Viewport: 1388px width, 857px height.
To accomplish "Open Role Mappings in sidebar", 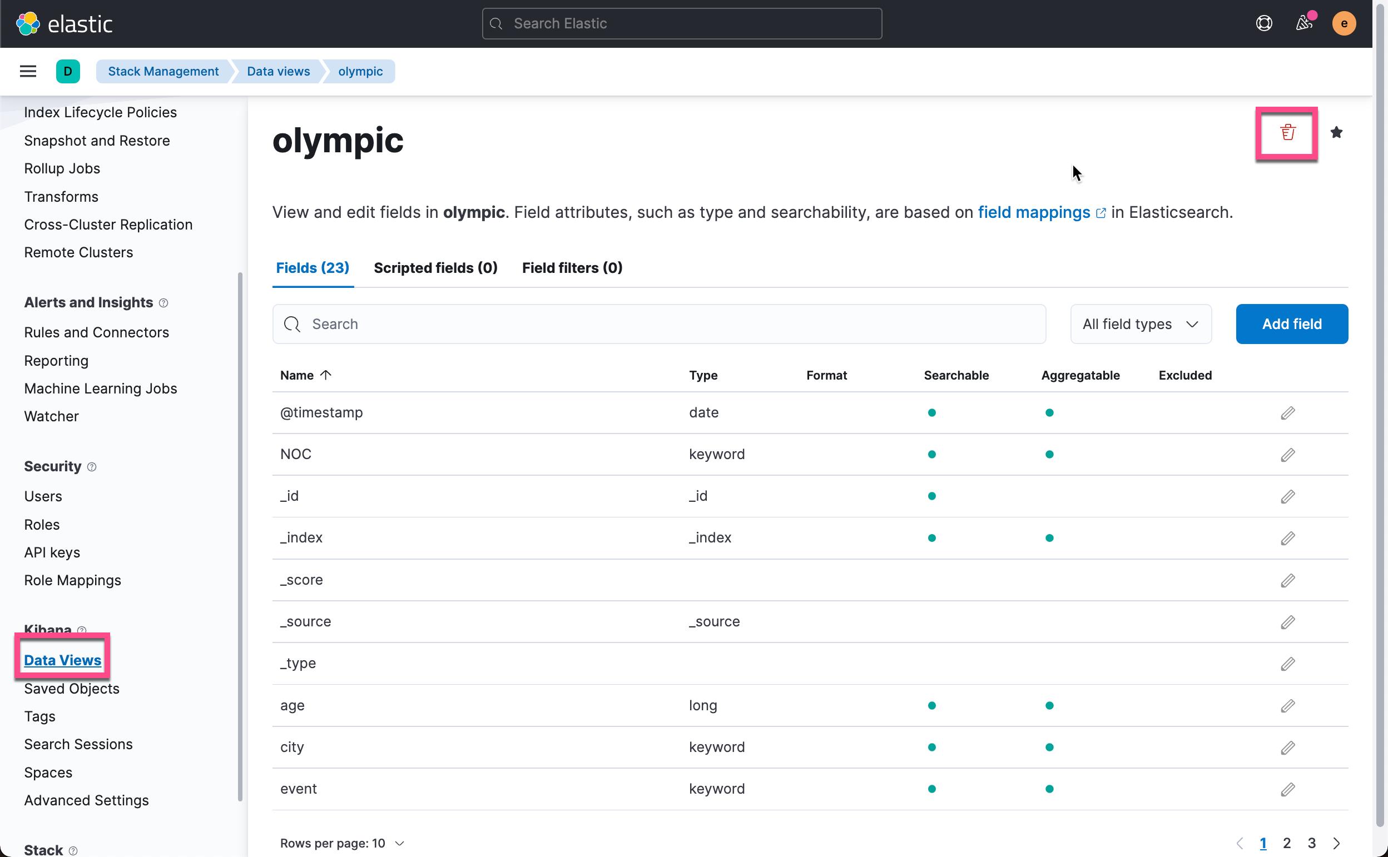I will coord(73,580).
